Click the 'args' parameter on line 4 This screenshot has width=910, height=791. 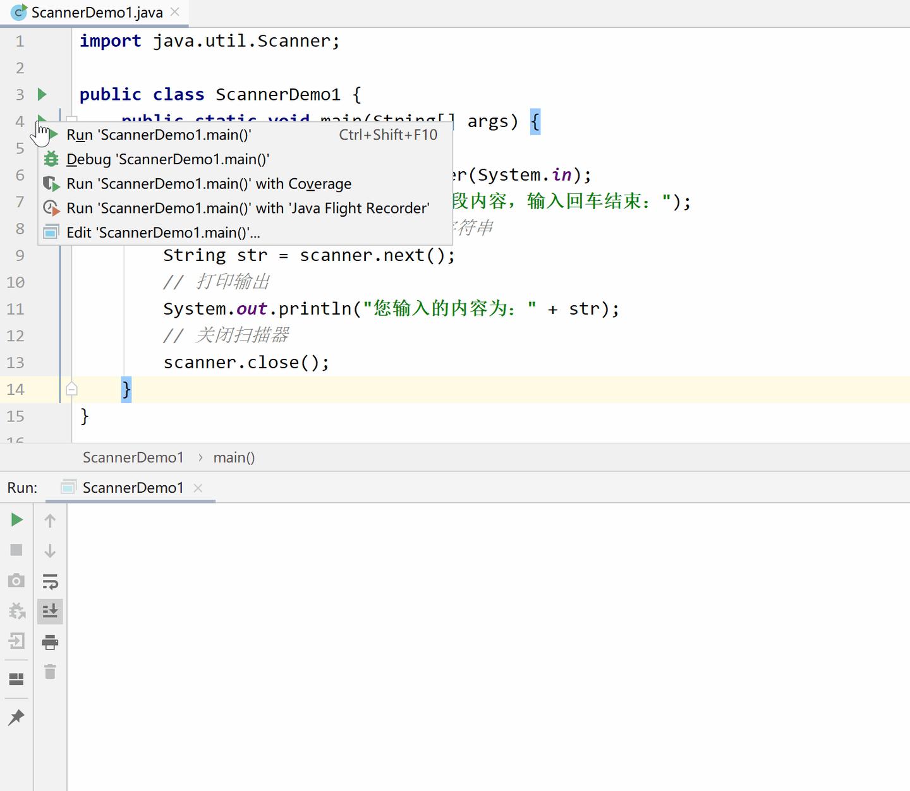tap(488, 121)
